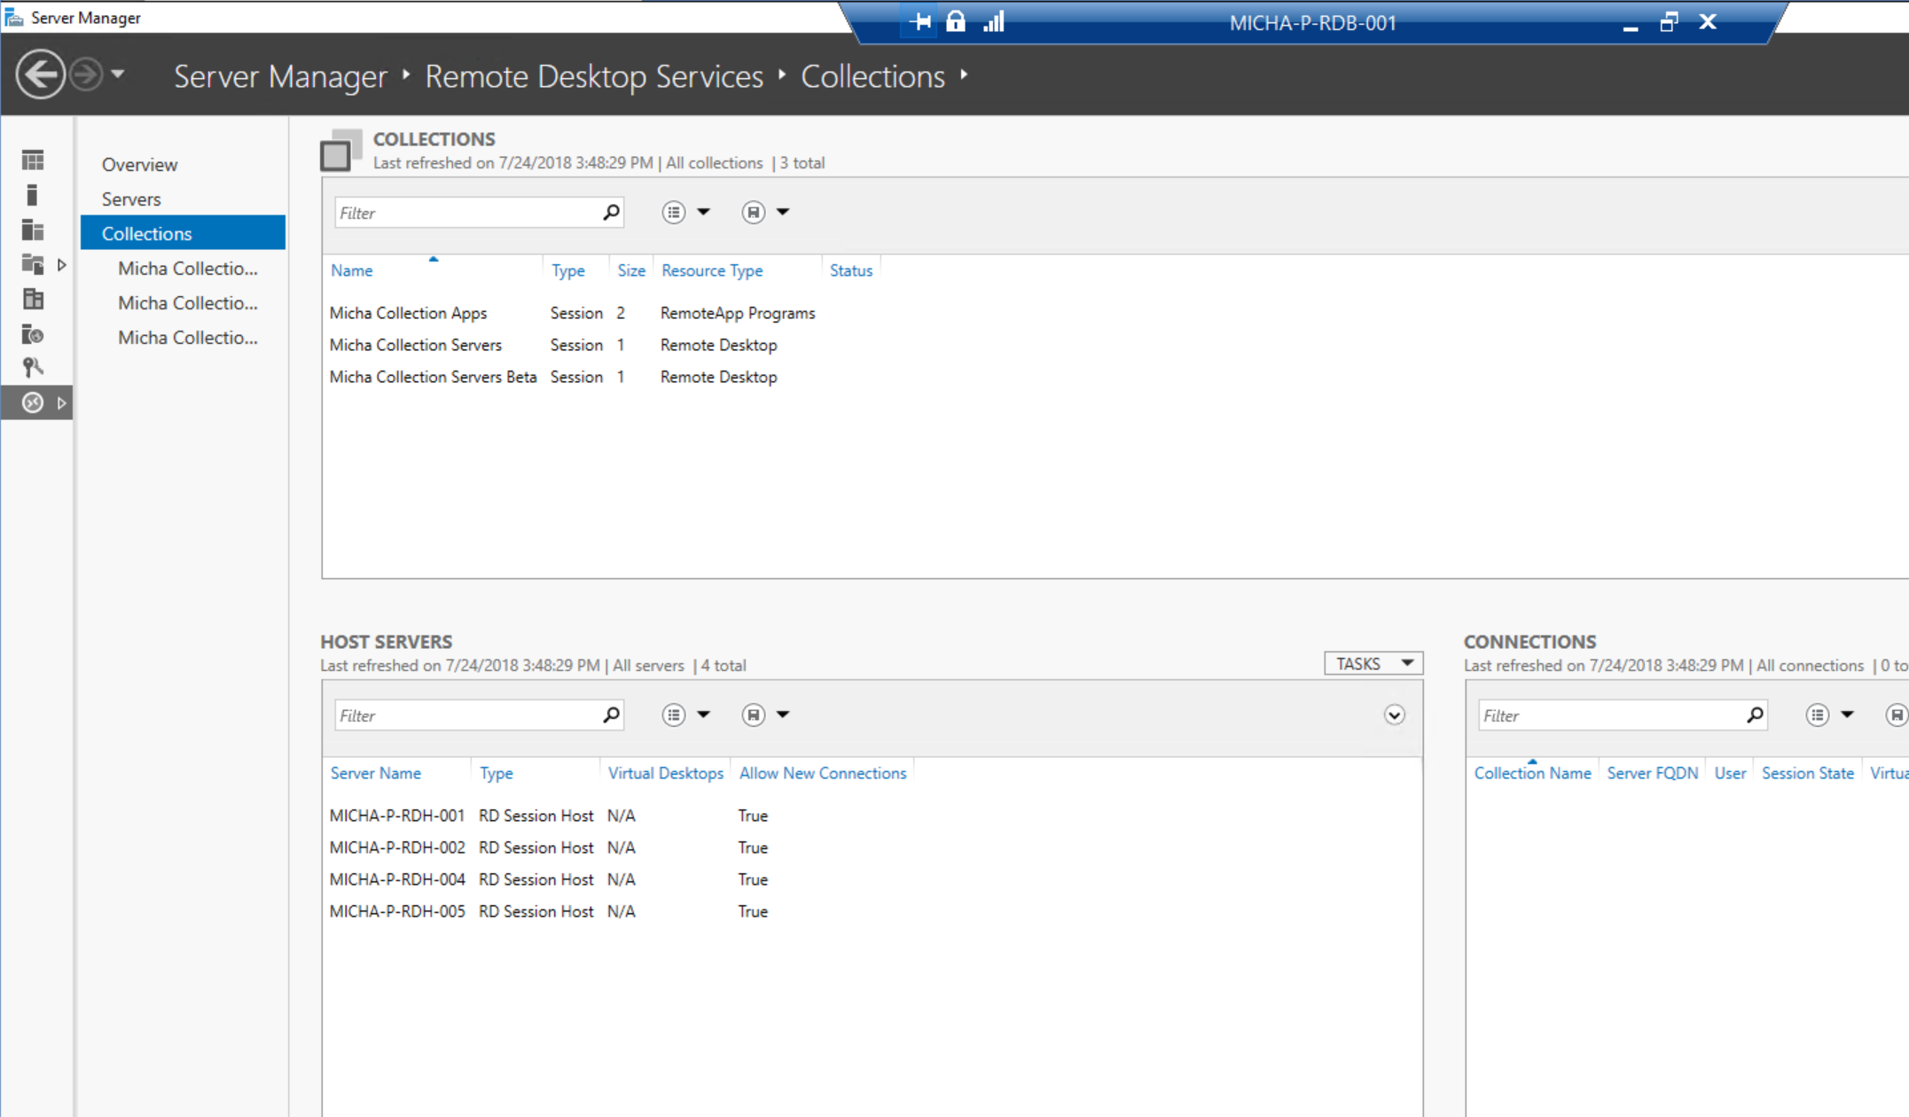Viewport: 1909px width, 1117px height.
Task: Select Collections in the navigation pane
Action: coord(183,233)
